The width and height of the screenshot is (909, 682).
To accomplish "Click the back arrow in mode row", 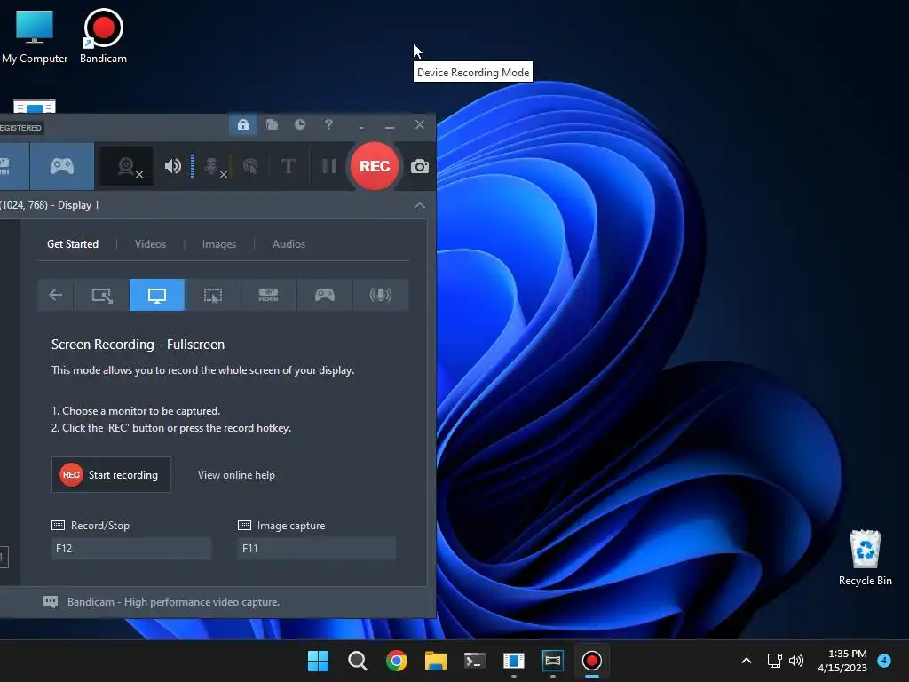I will coord(56,295).
